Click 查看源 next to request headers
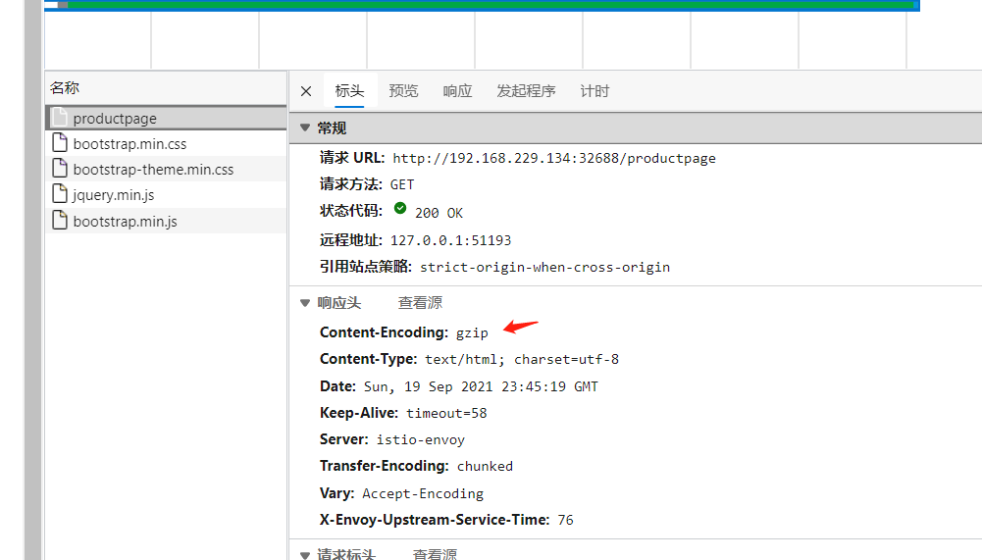The height and width of the screenshot is (560, 982). (x=436, y=554)
